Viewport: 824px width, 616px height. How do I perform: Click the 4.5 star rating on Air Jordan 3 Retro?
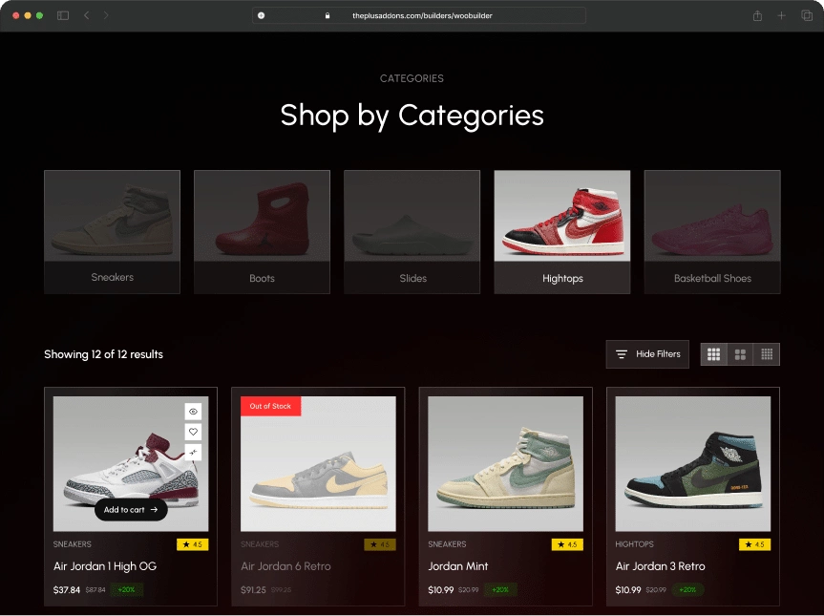[x=754, y=544]
